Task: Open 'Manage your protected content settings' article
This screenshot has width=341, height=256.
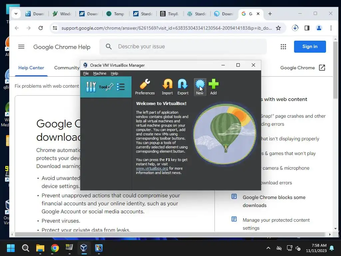Action: coord(276,224)
